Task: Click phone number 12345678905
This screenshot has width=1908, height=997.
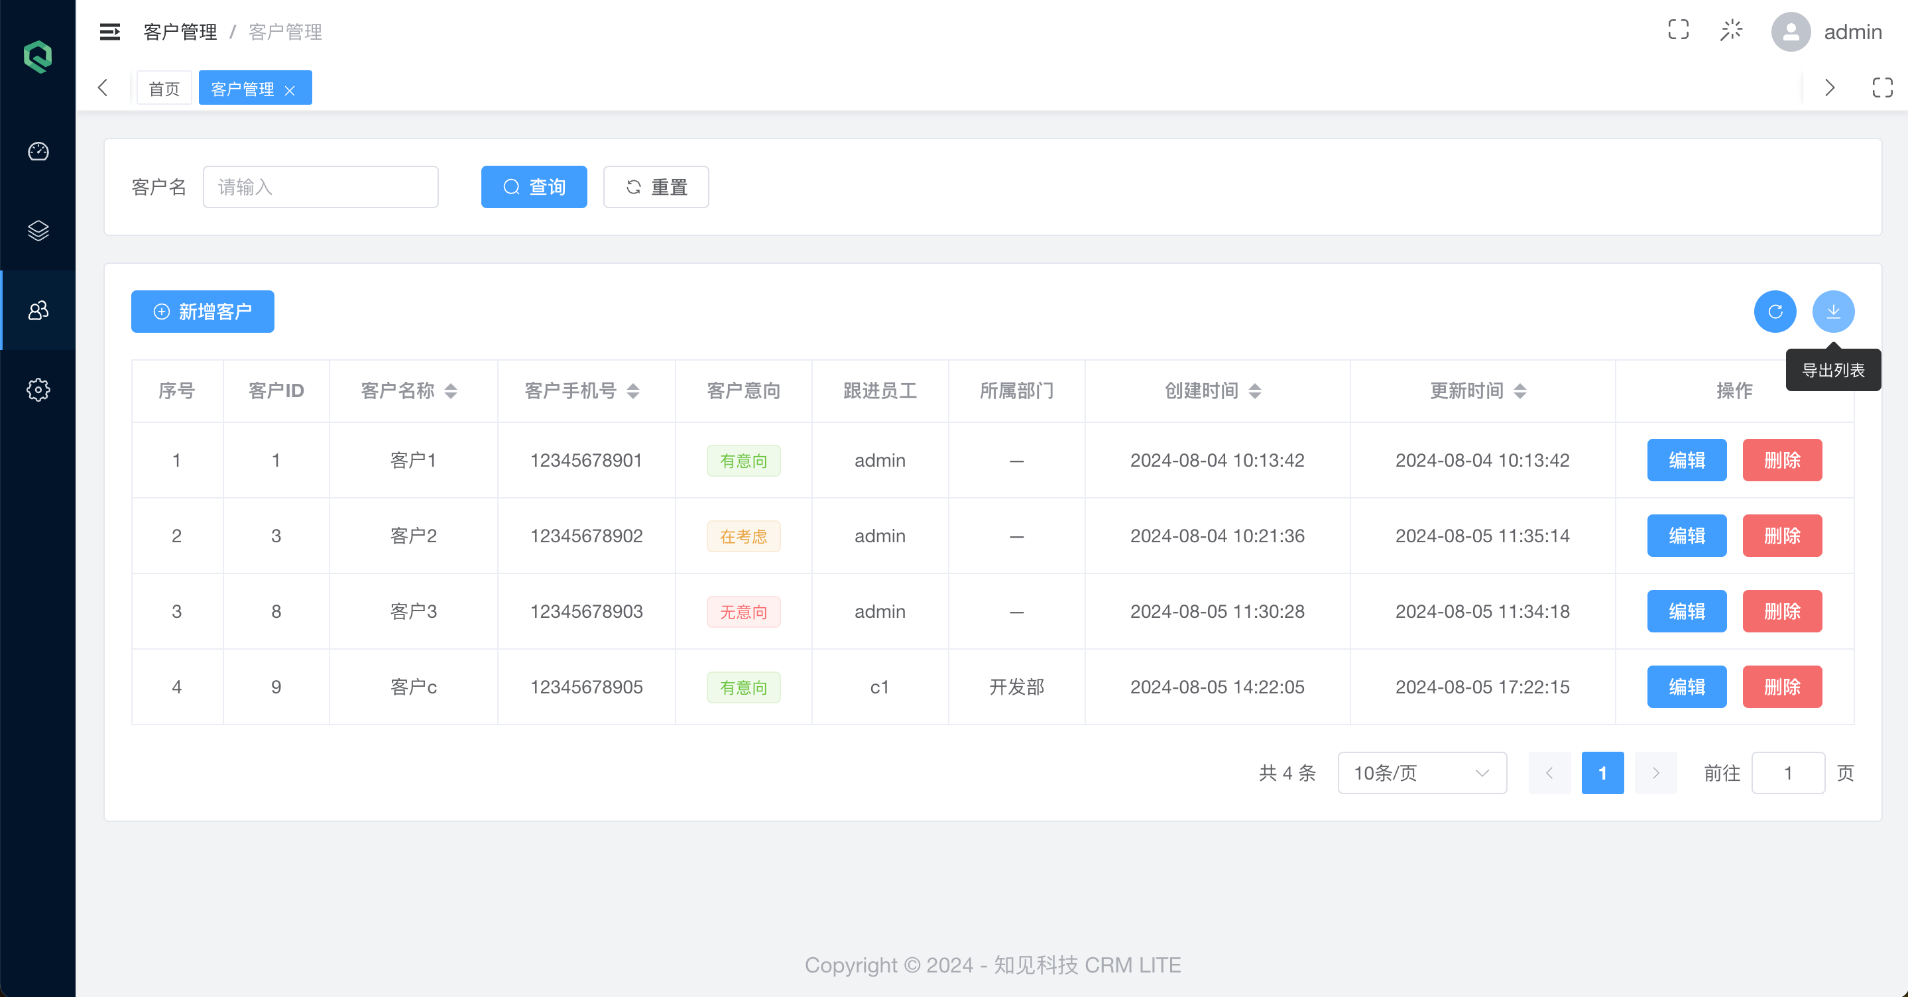Action: 586,687
